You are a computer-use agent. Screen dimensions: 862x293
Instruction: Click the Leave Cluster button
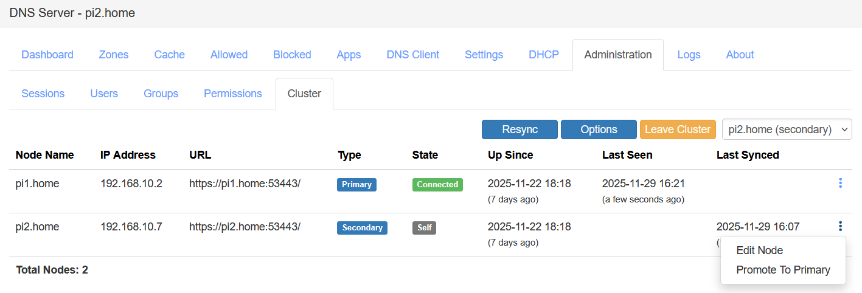(x=677, y=129)
